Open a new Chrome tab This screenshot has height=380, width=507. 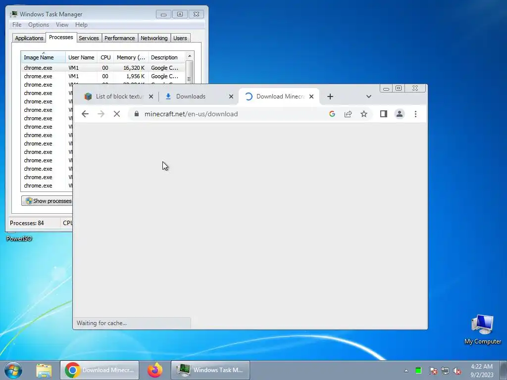pyautogui.click(x=330, y=96)
